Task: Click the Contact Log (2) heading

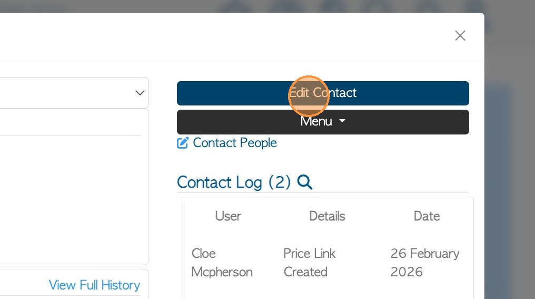Action: point(234,182)
